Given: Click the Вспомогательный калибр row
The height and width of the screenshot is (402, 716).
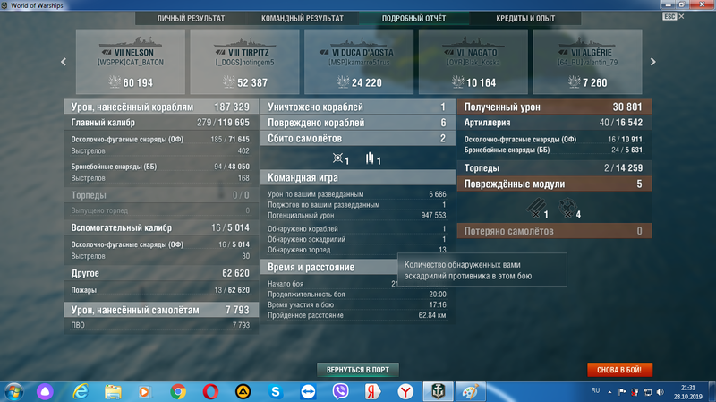Looking at the screenshot, I should tap(161, 227).
